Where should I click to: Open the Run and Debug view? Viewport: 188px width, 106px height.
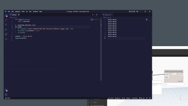(x=6, y=29)
